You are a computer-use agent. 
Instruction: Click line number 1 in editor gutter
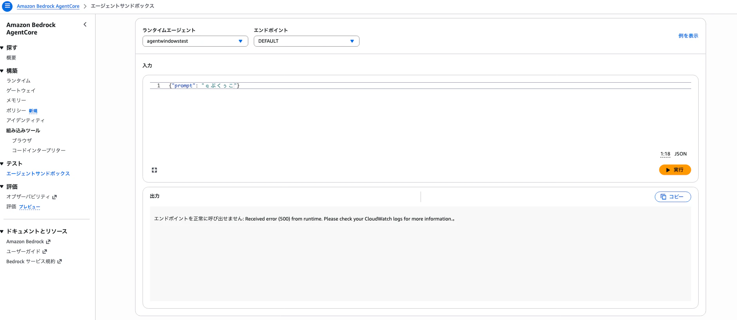tap(159, 86)
